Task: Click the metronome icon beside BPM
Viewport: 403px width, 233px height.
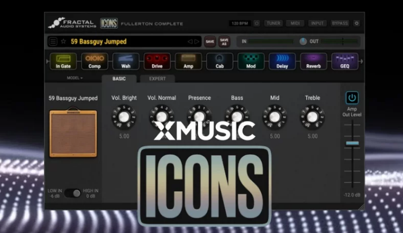Action: pyautogui.click(x=257, y=23)
